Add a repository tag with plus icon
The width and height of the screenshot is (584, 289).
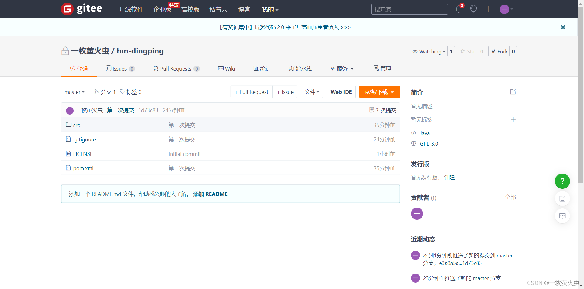tap(513, 119)
